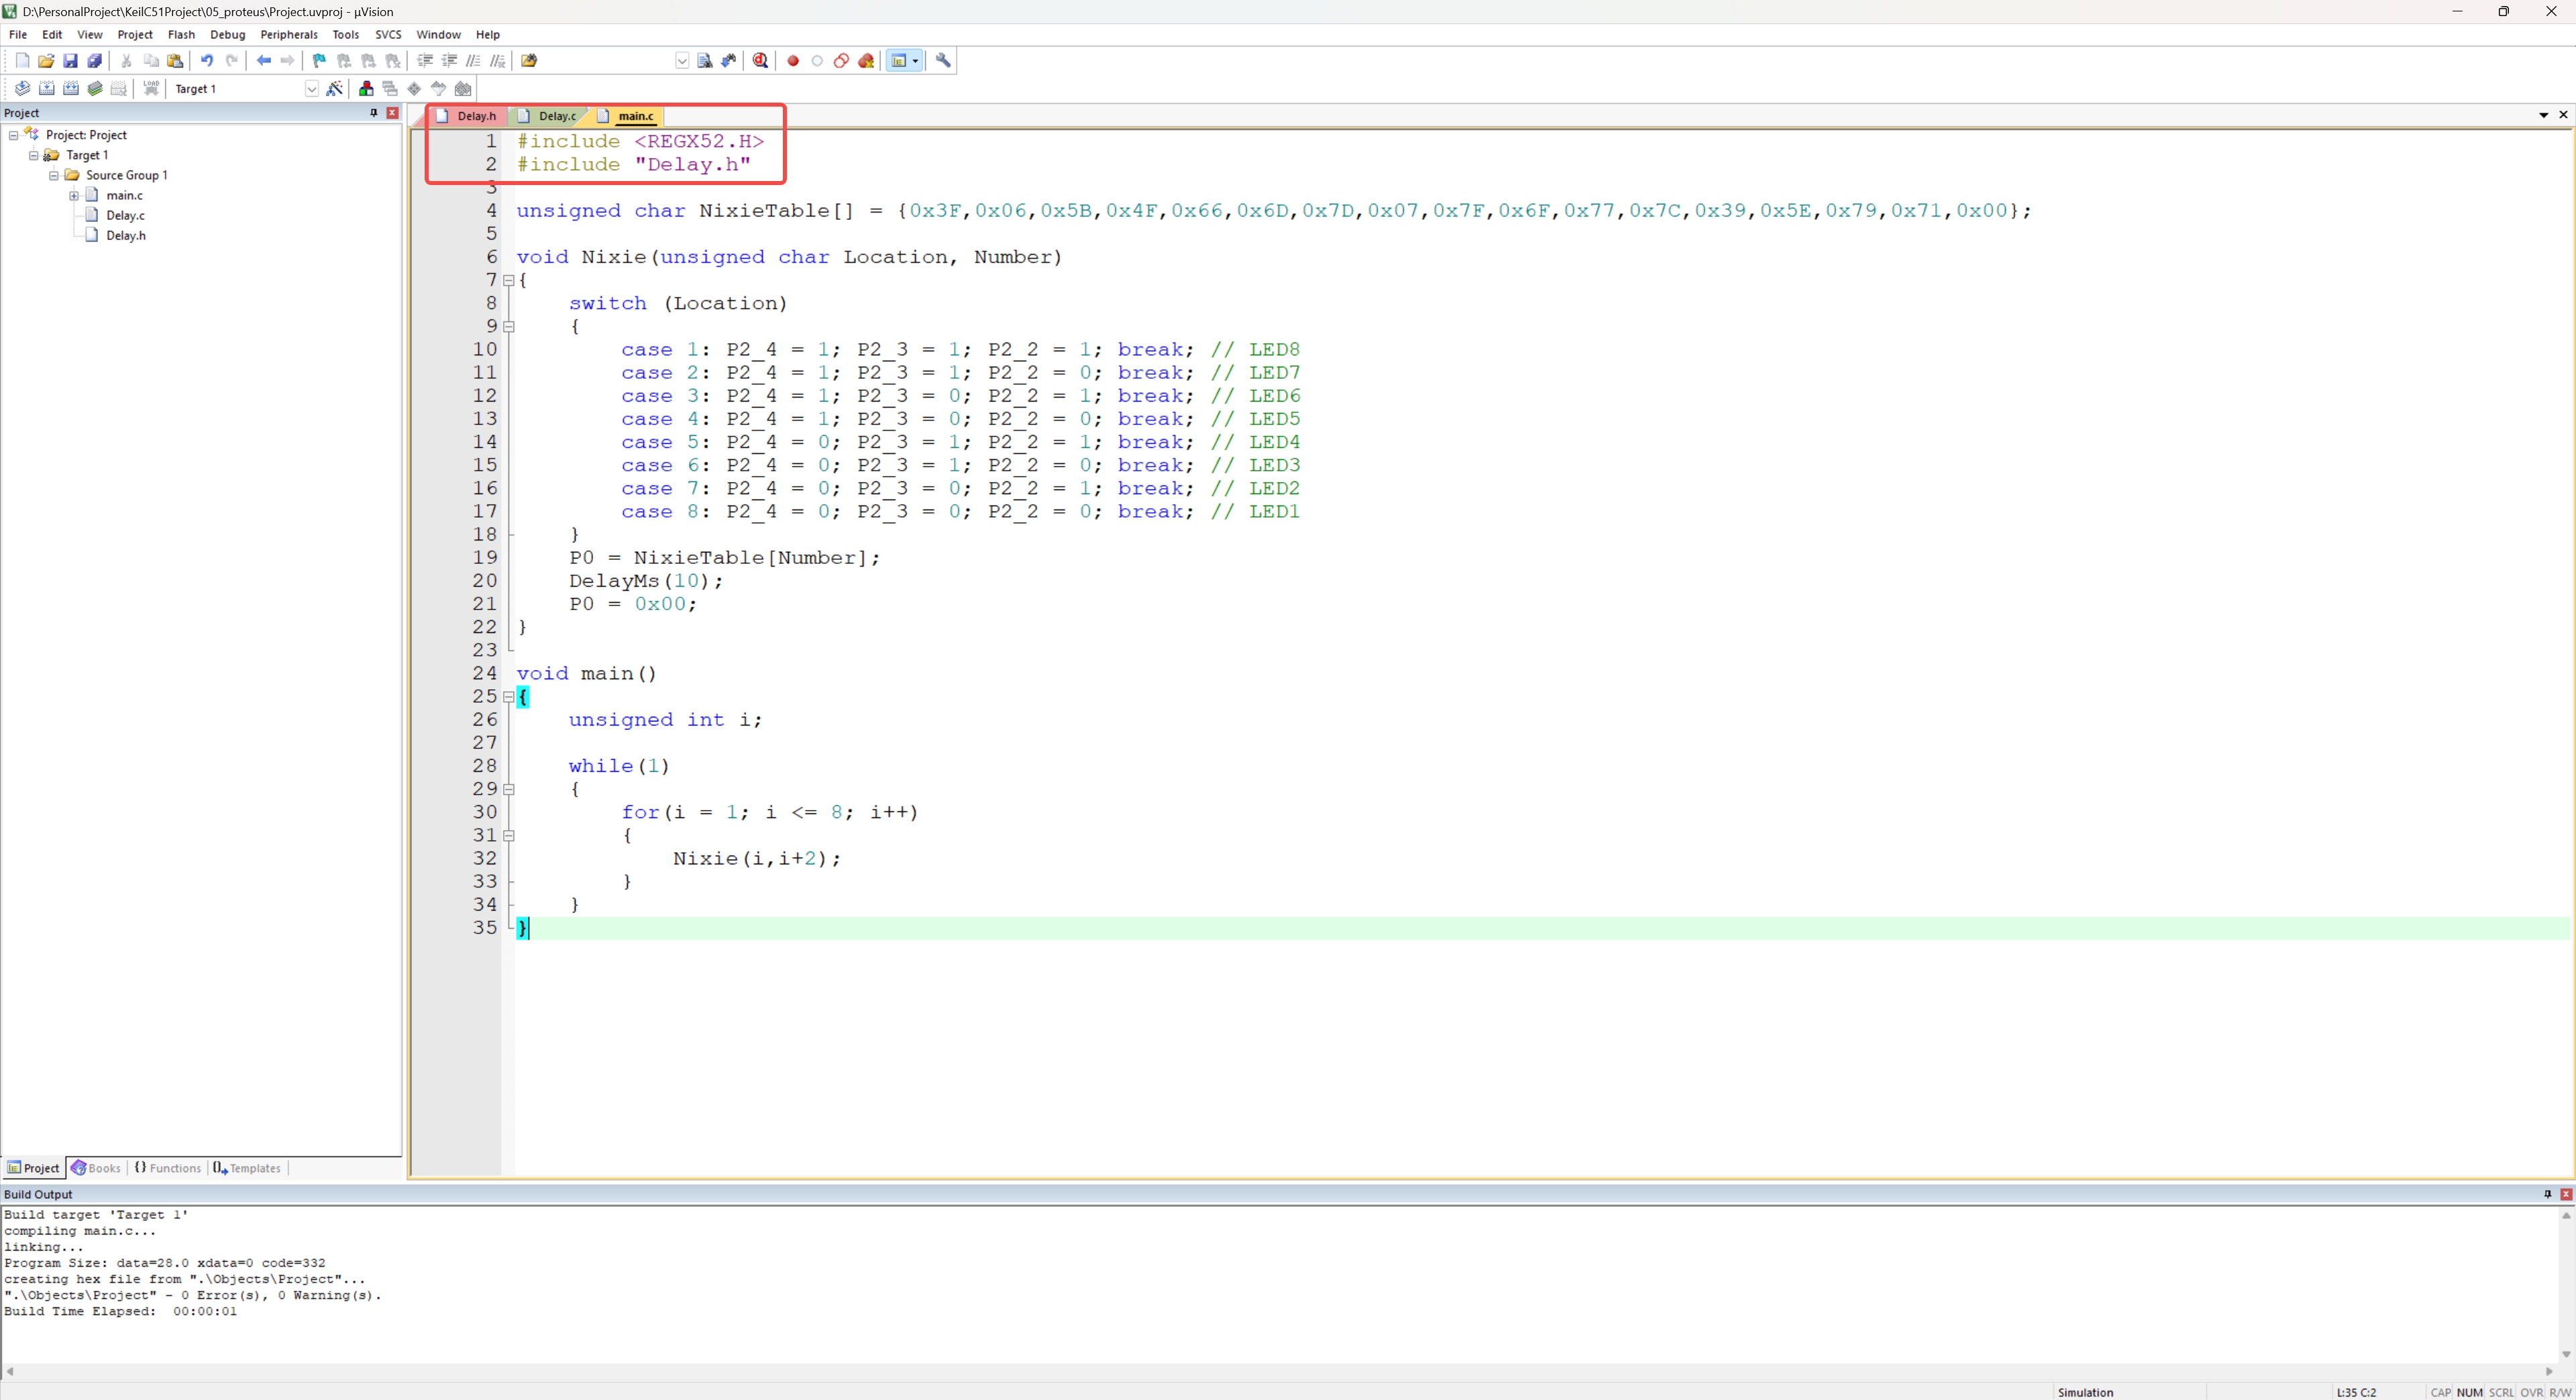Click Find in Files folder icon
Image resolution: width=2576 pixels, height=1400 pixels.
pyautogui.click(x=530, y=61)
